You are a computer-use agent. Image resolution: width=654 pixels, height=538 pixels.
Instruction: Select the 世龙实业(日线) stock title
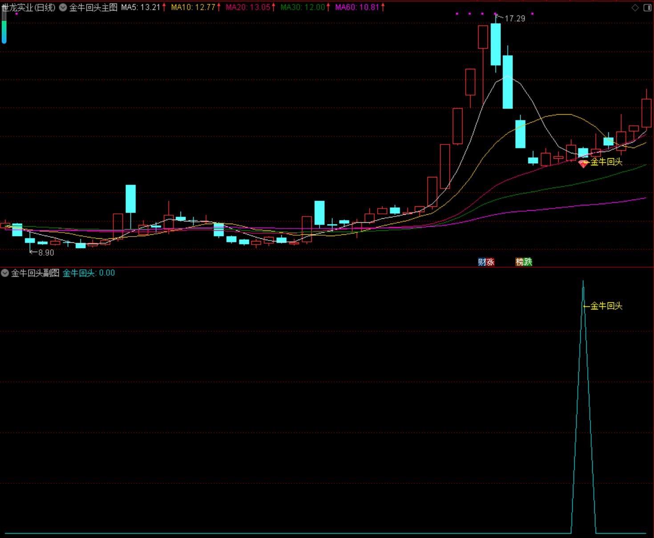click(x=28, y=8)
